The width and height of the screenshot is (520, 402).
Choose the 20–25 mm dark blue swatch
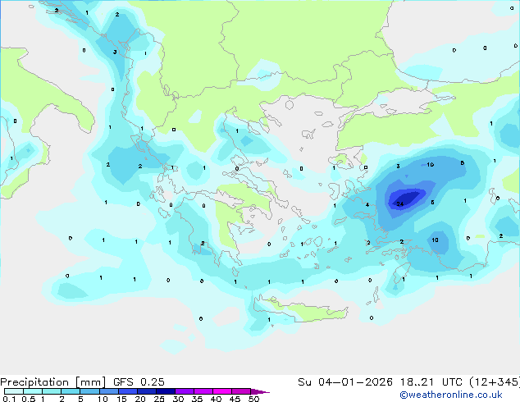(x=147, y=391)
